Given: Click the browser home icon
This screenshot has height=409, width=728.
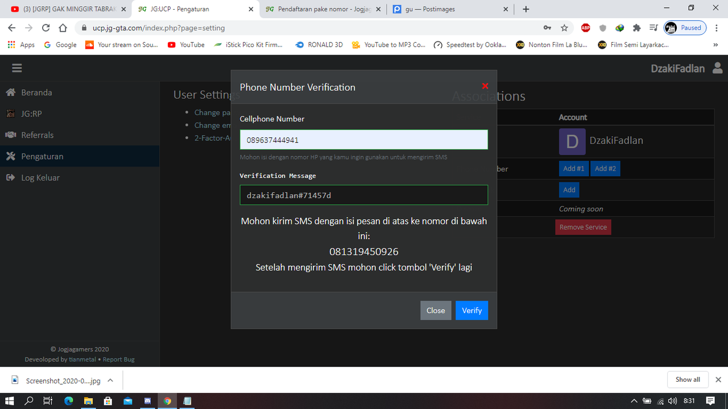Looking at the screenshot, I should point(63,28).
